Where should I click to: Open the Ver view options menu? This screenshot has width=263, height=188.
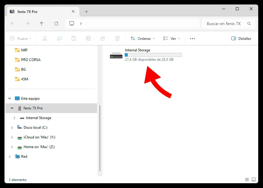[172, 39]
